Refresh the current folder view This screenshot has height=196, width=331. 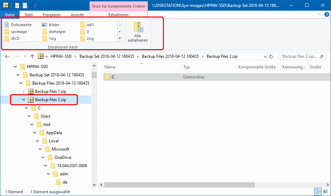[271, 56]
